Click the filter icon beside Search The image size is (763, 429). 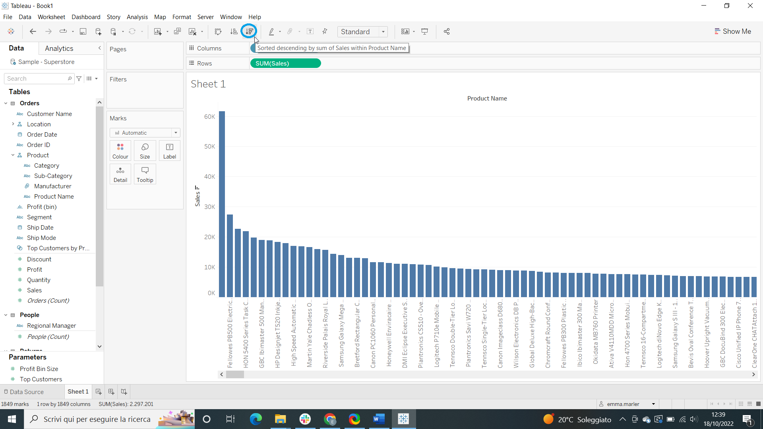[x=79, y=79]
